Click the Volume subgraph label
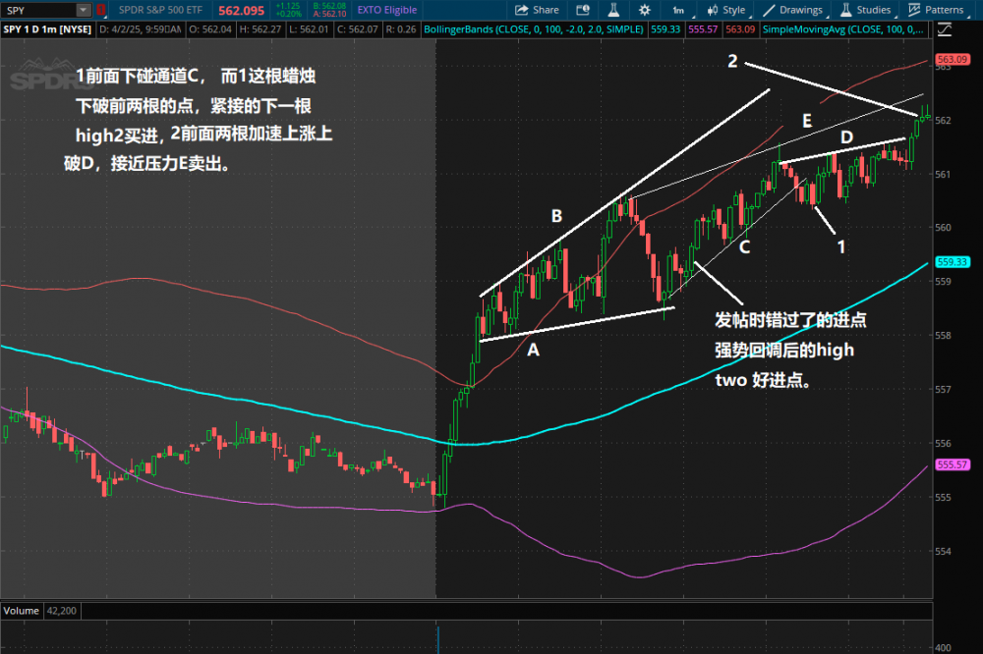This screenshot has width=983, height=654. pyautogui.click(x=22, y=611)
